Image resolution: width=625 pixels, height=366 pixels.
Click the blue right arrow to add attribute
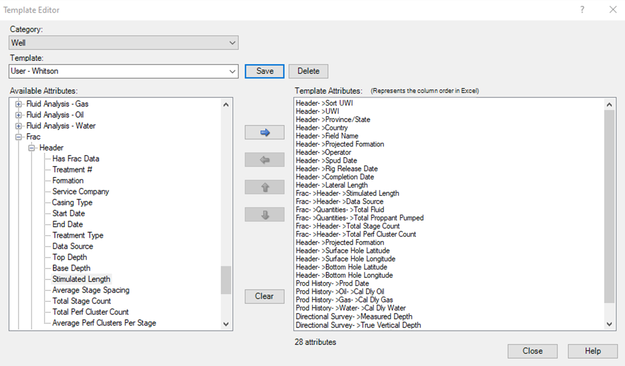[264, 132]
